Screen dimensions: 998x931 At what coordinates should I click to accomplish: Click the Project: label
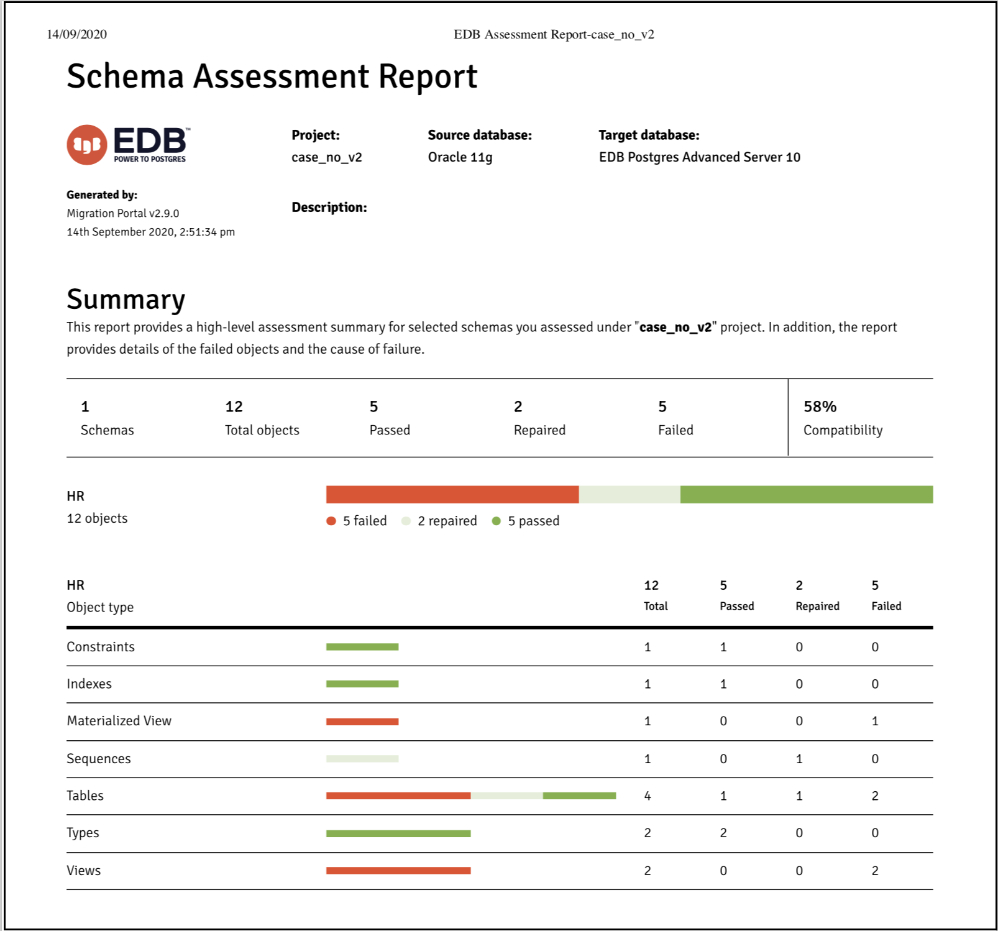[316, 135]
